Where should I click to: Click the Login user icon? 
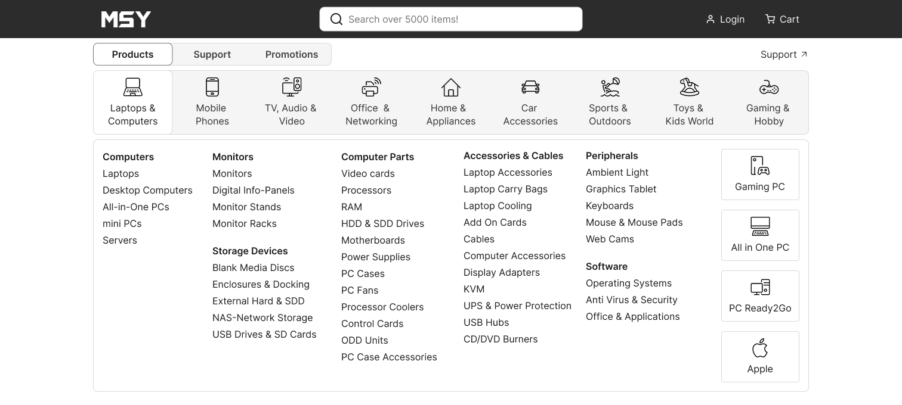pos(710,19)
